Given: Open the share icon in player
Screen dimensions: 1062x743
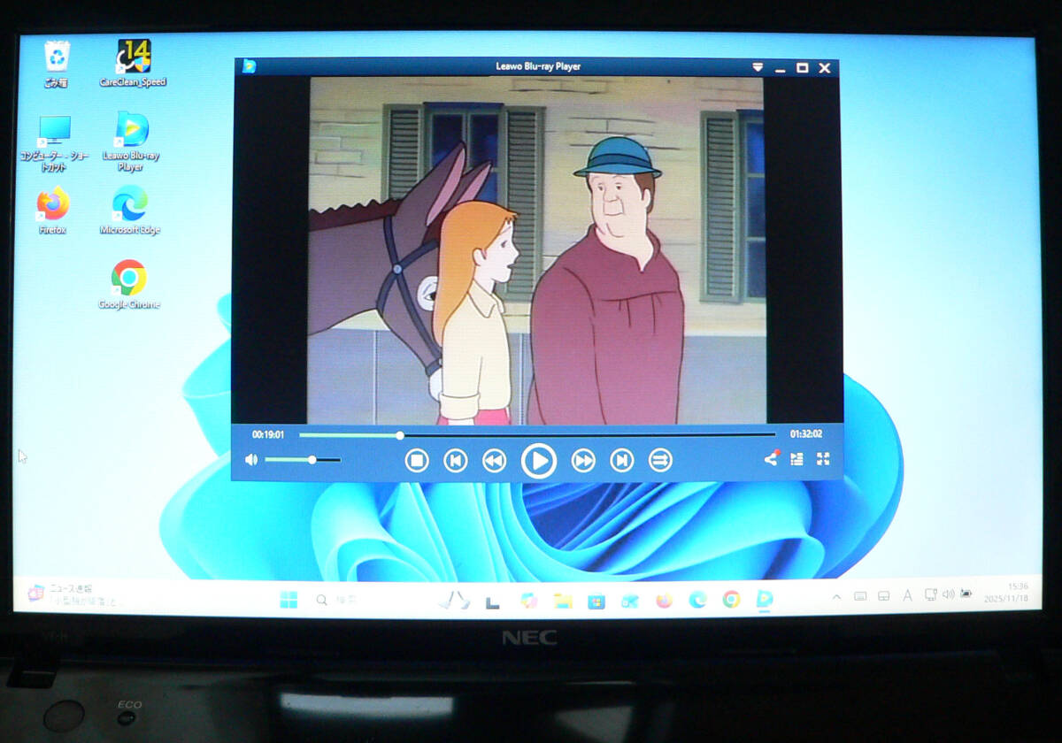Looking at the screenshot, I should click(772, 458).
